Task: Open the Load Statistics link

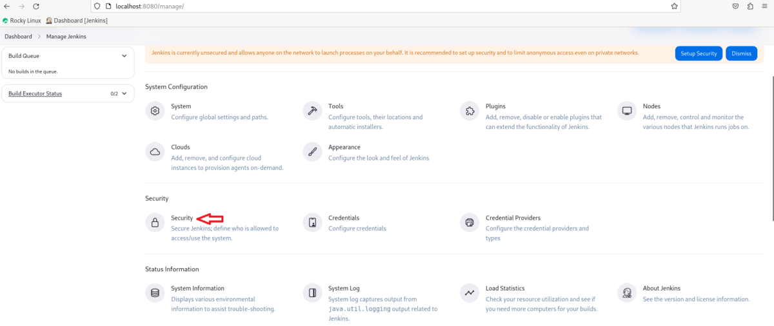Action: click(x=505, y=289)
